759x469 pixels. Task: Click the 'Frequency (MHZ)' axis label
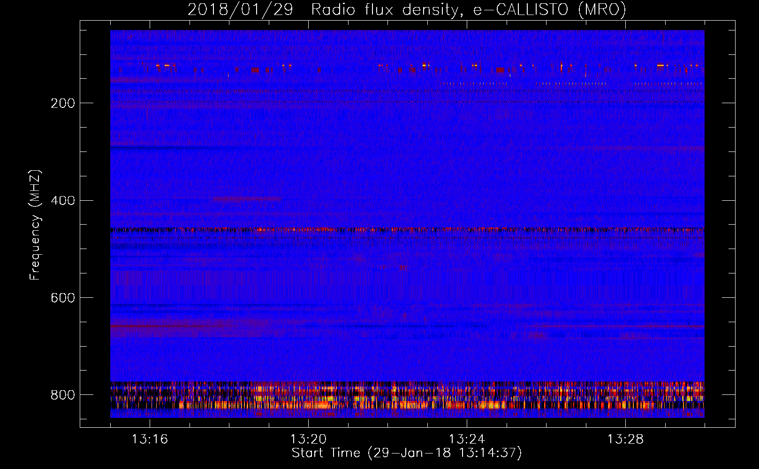click(35, 225)
